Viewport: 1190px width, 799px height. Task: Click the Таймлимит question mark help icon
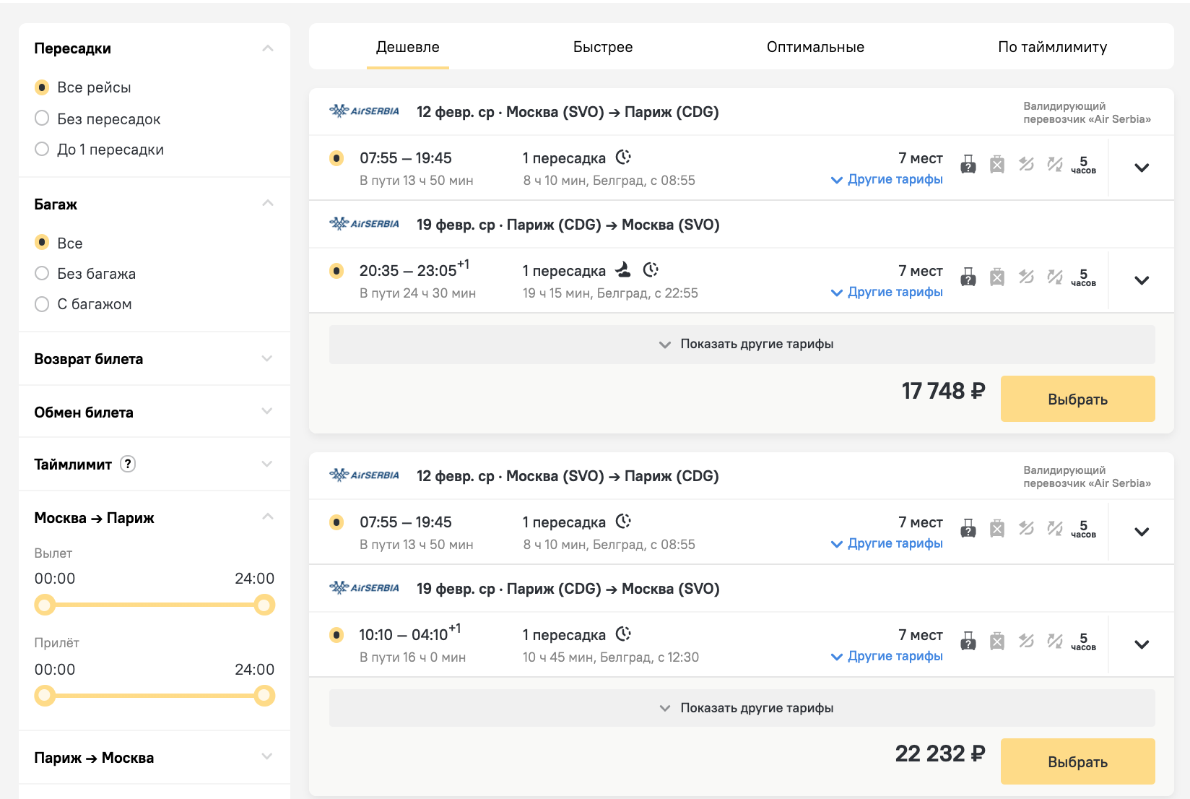(128, 464)
